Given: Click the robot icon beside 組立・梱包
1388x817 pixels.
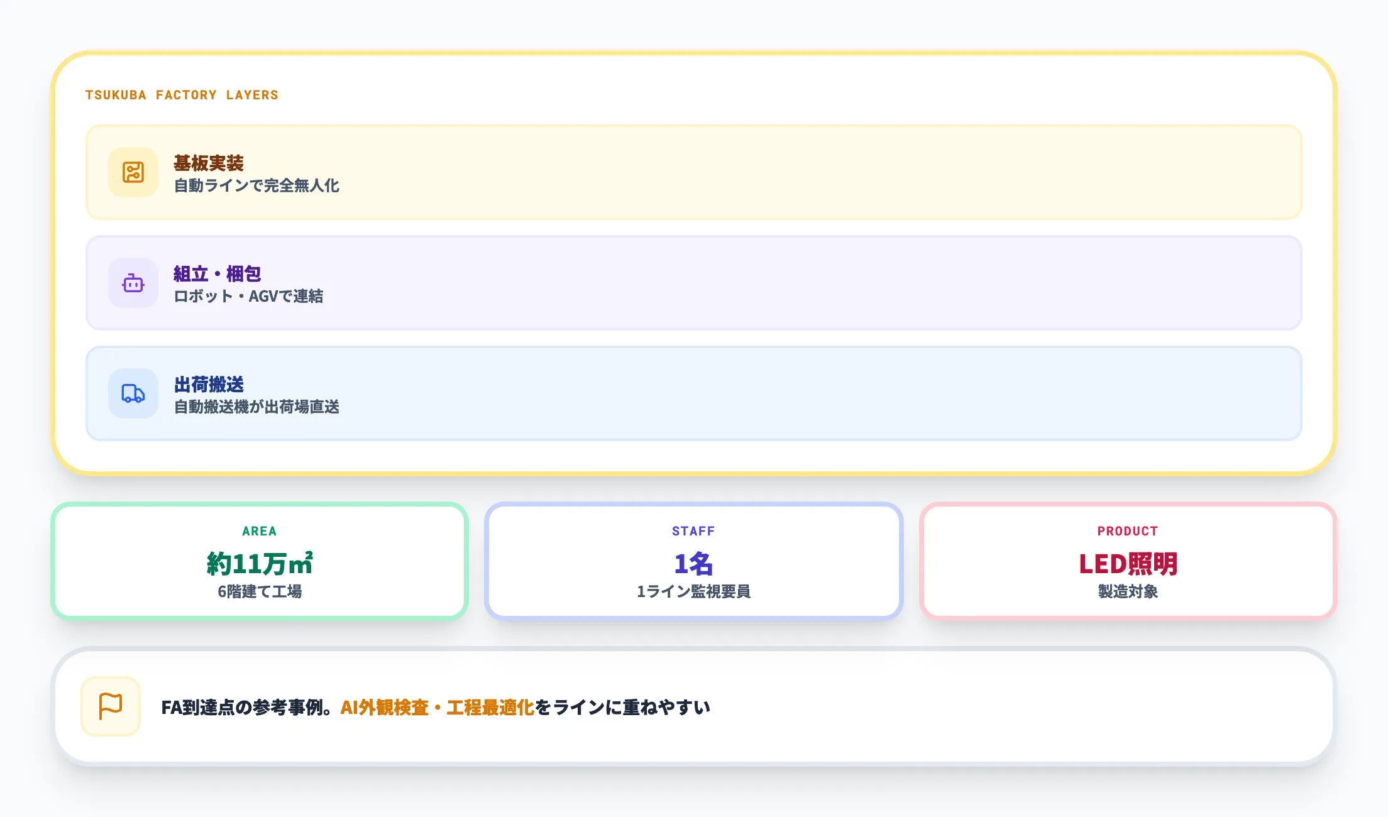Looking at the screenshot, I should click(133, 283).
